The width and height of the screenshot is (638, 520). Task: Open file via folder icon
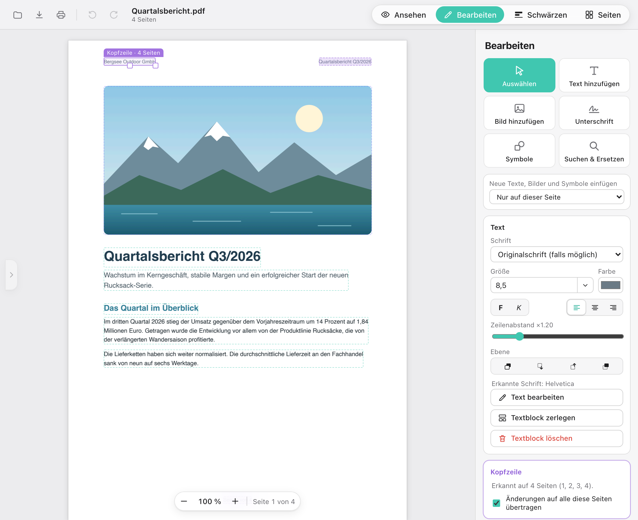point(18,15)
